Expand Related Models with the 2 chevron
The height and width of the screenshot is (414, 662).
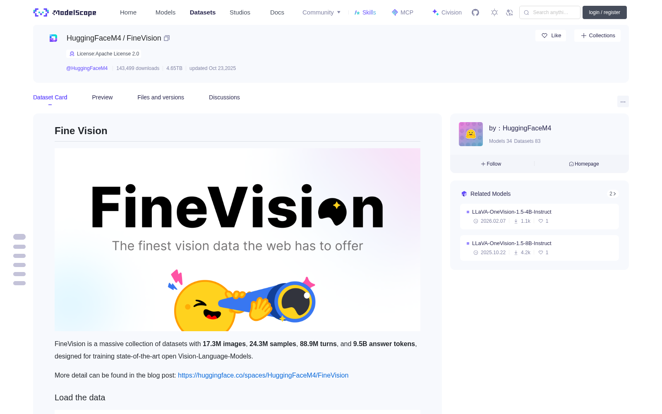(613, 194)
